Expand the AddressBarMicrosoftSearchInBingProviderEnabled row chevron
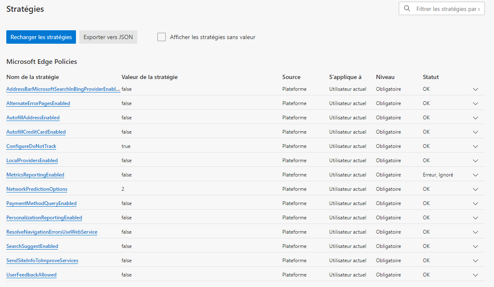 pyautogui.click(x=476, y=89)
